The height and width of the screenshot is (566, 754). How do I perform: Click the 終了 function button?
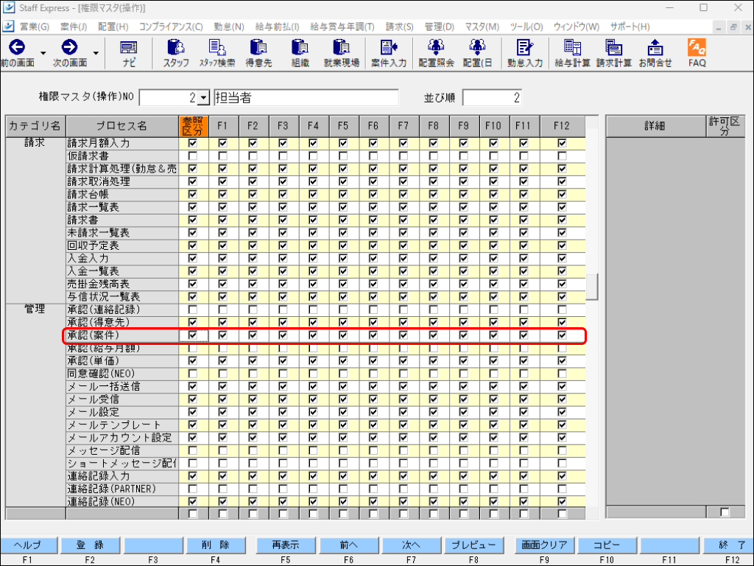[x=728, y=545]
